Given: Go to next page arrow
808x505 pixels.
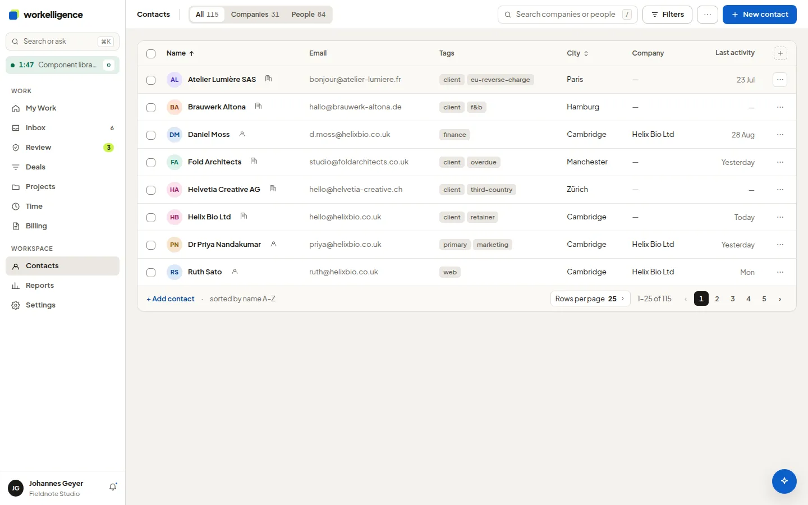Looking at the screenshot, I should (780, 299).
